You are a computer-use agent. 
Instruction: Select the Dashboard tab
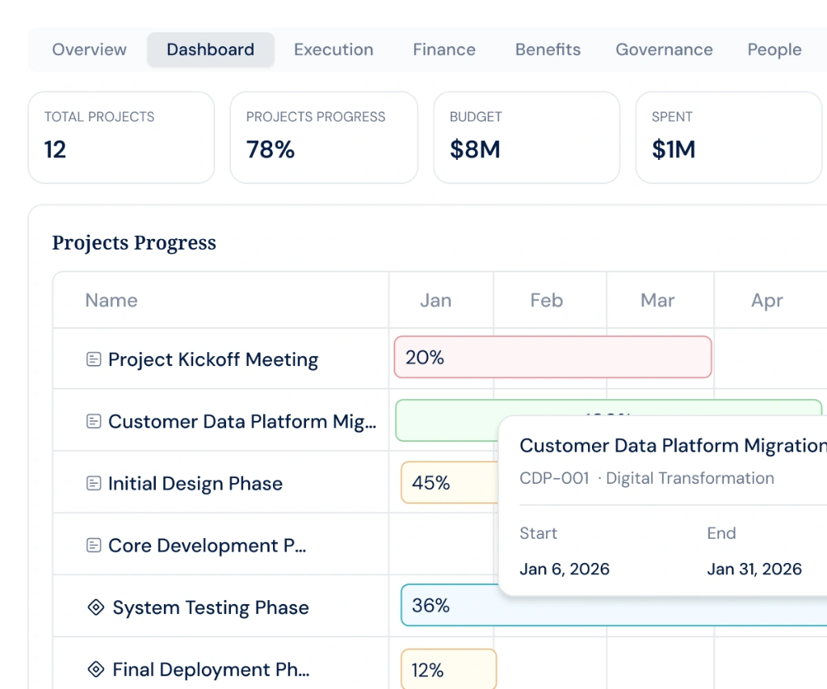pos(211,49)
